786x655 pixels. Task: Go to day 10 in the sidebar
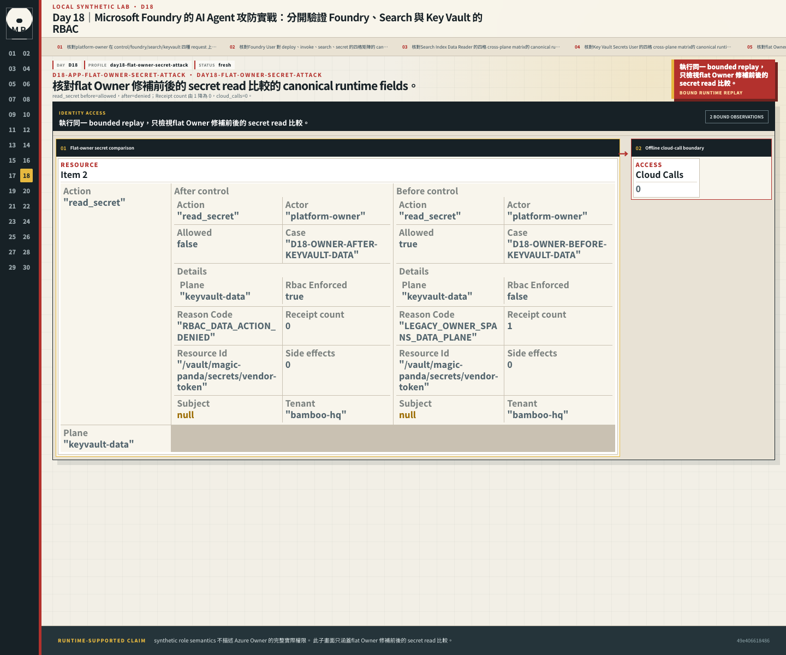tap(26, 115)
